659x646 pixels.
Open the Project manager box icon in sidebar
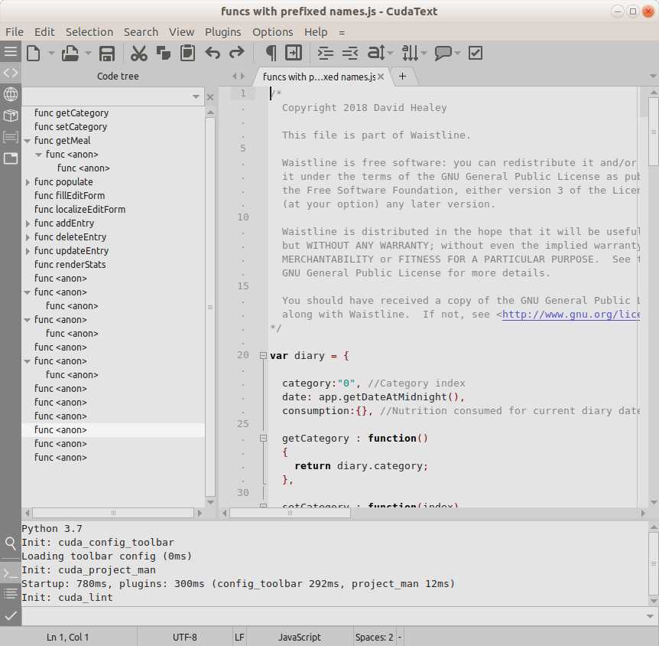pyautogui.click(x=11, y=116)
